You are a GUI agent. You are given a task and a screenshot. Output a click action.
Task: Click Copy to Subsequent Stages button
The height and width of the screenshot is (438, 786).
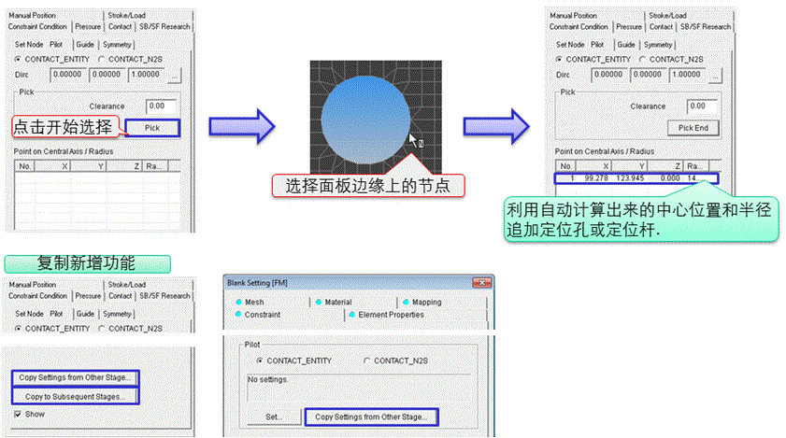pyautogui.click(x=75, y=397)
